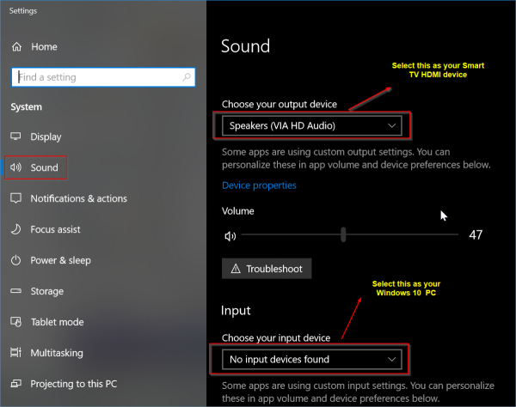Mute volume using the speaker icon beside slider
Image resolution: width=516 pixels, height=407 pixels.
pyautogui.click(x=230, y=236)
